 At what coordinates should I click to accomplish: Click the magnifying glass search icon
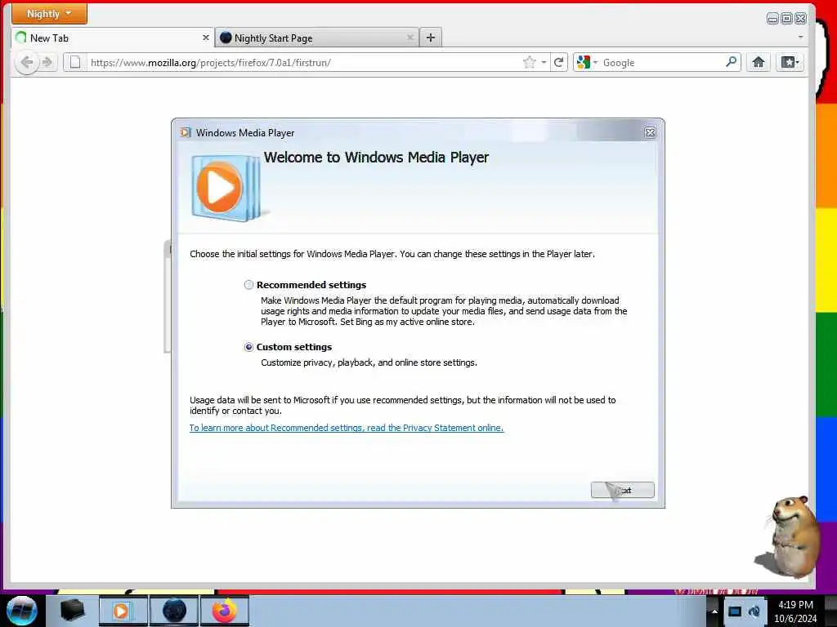coord(732,62)
